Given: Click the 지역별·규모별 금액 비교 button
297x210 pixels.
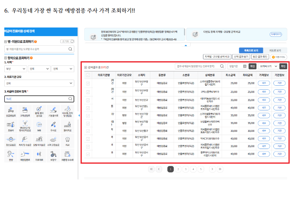Looking at the screenshot, I should (x=217, y=56).
